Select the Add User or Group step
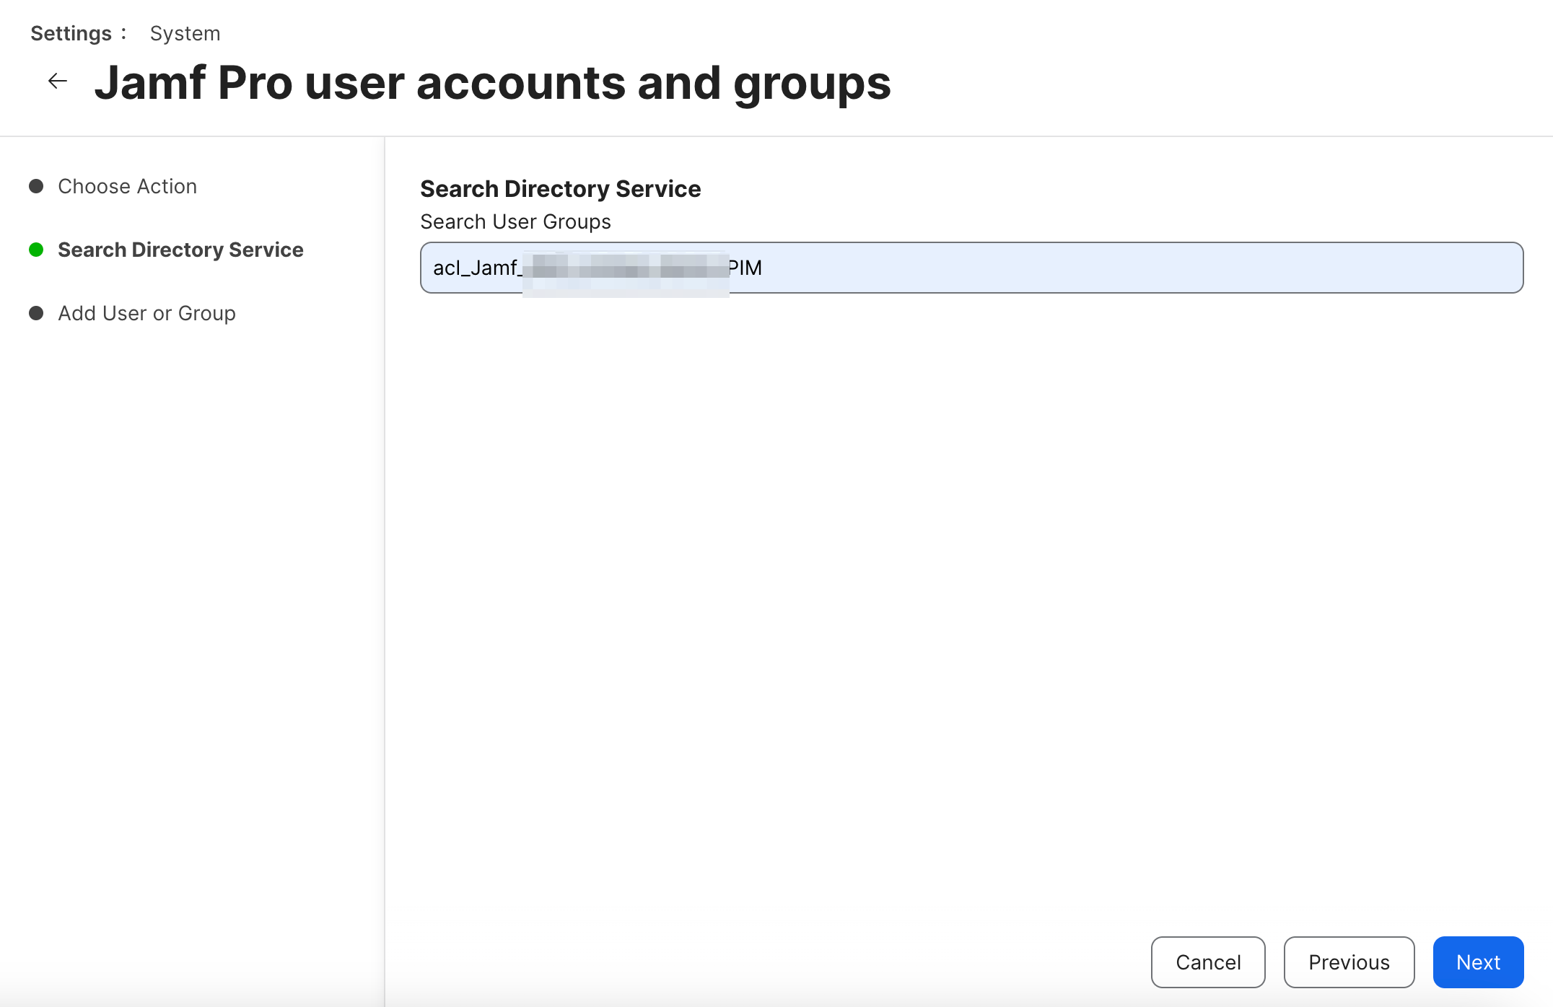 146,313
